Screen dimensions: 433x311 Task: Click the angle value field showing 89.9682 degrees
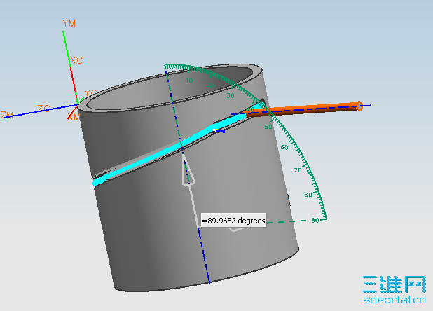tap(233, 220)
